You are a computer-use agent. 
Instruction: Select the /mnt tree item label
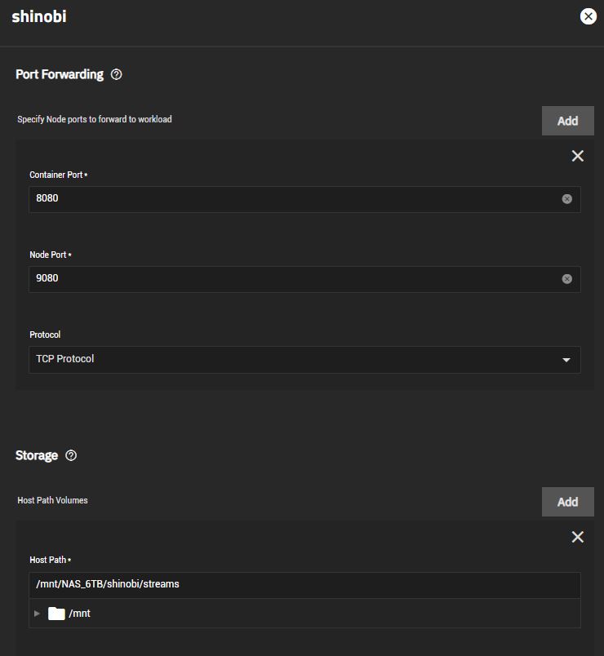pyautogui.click(x=79, y=614)
